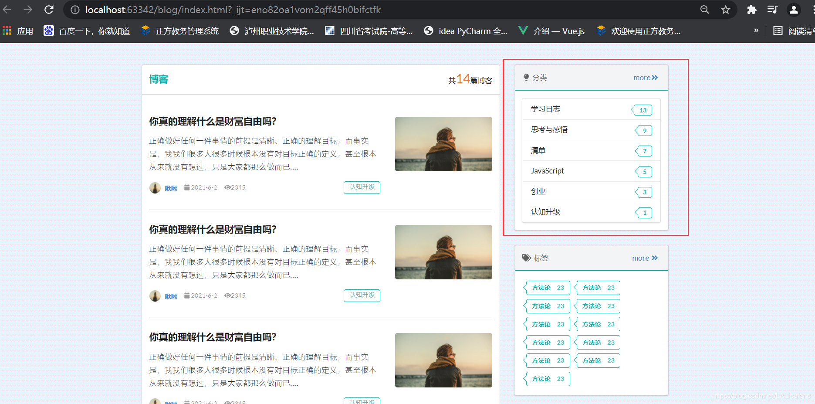Click the 13 count badge for 学习日志
The width and height of the screenshot is (815, 404).
pyautogui.click(x=642, y=110)
